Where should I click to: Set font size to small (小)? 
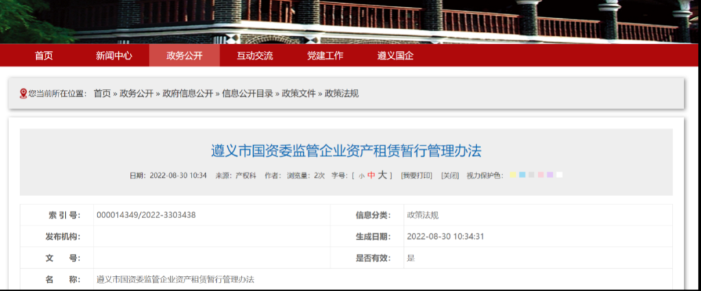pyautogui.click(x=361, y=176)
